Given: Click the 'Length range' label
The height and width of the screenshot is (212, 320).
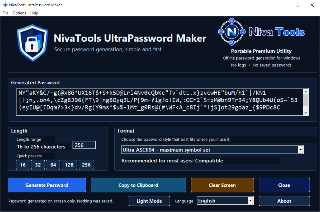Looking at the screenshot, I should [29, 139].
